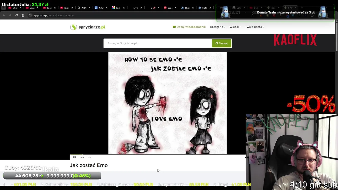Open the browser home page icon

[23, 15]
